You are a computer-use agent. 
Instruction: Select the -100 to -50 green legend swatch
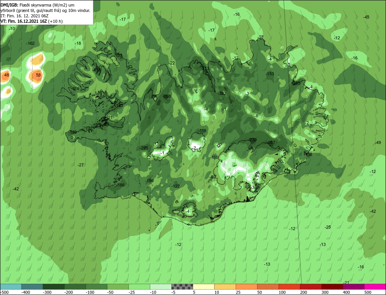96,287
